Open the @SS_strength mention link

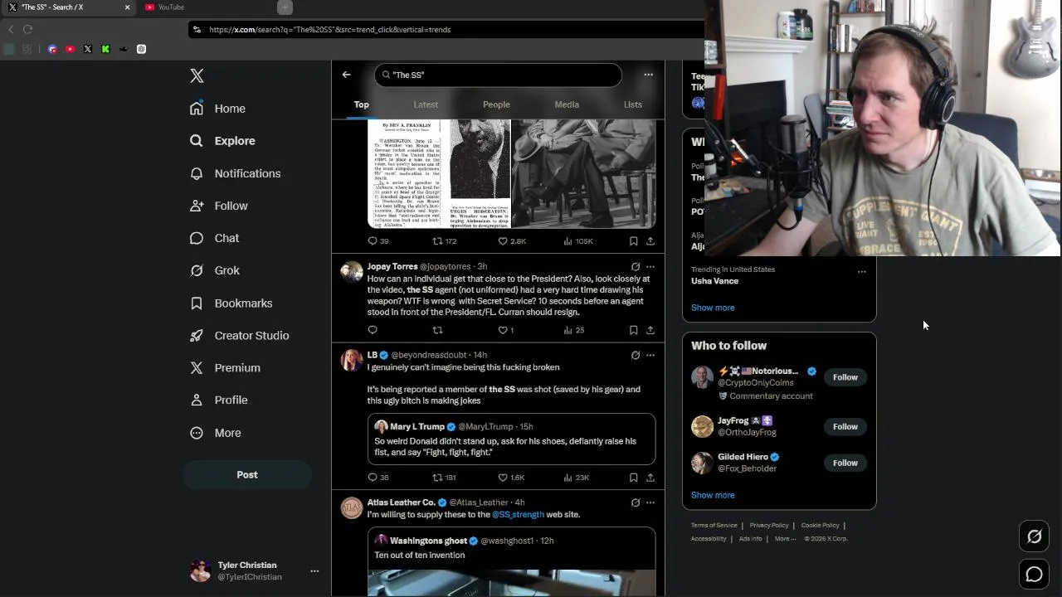518,515
